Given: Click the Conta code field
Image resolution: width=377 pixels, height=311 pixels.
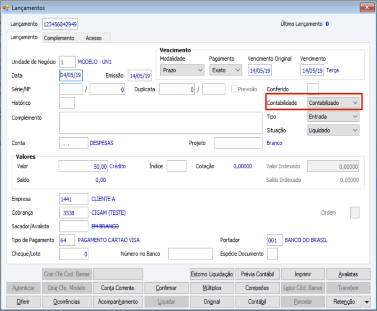Looking at the screenshot, I should pos(74,143).
